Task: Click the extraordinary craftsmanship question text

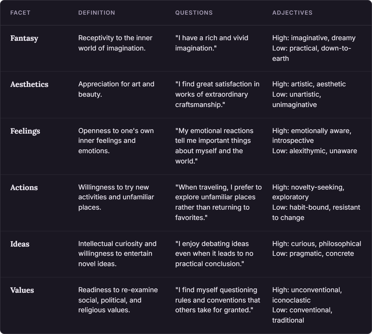Action: point(217,94)
